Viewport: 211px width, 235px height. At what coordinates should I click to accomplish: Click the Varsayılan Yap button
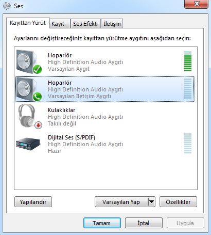tap(121, 202)
